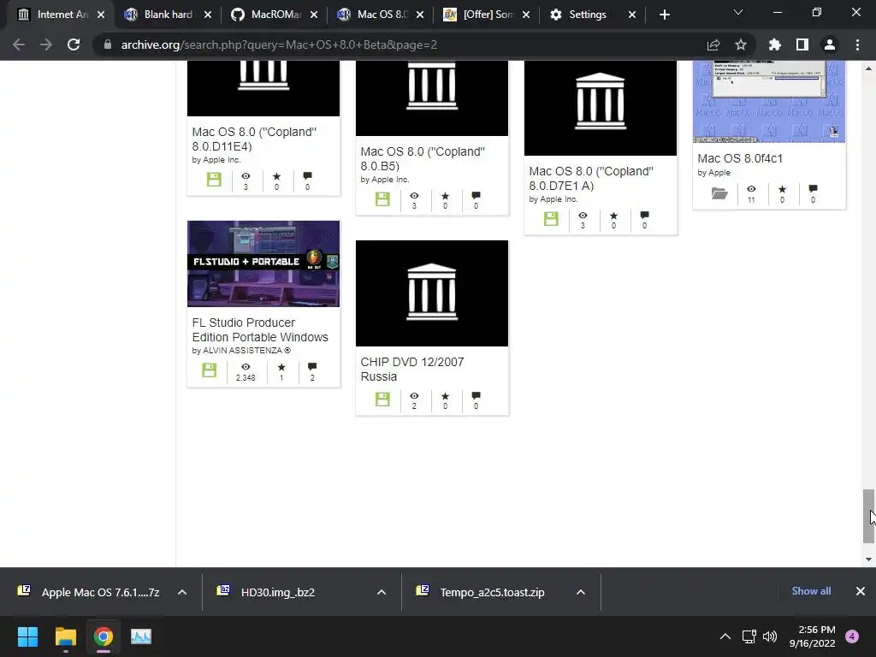The width and height of the screenshot is (876, 657).
Task: Expand options for Tempo_a2c5.toast.zip download
Action: click(581, 592)
